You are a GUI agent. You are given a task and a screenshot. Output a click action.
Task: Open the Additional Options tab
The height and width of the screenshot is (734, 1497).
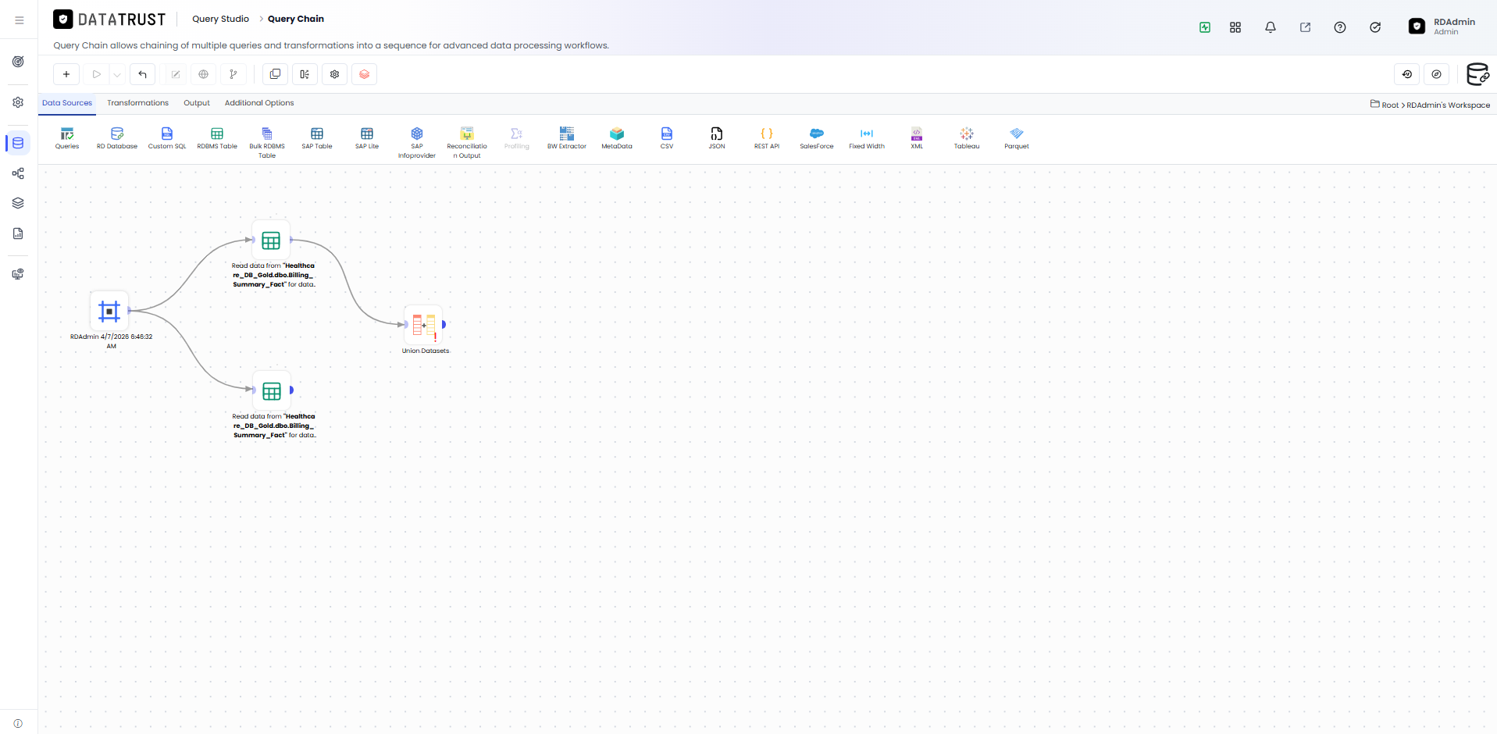pos(259,103)
